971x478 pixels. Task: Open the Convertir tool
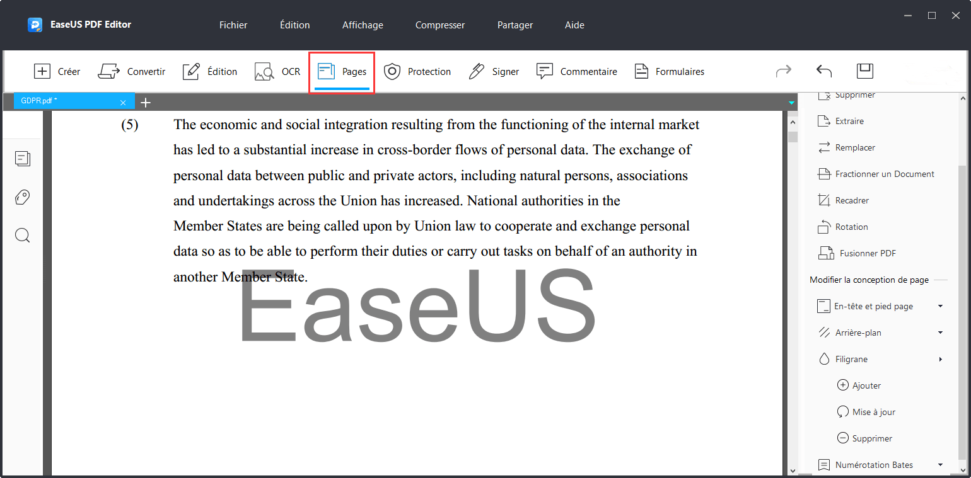(x=132, y=72)
